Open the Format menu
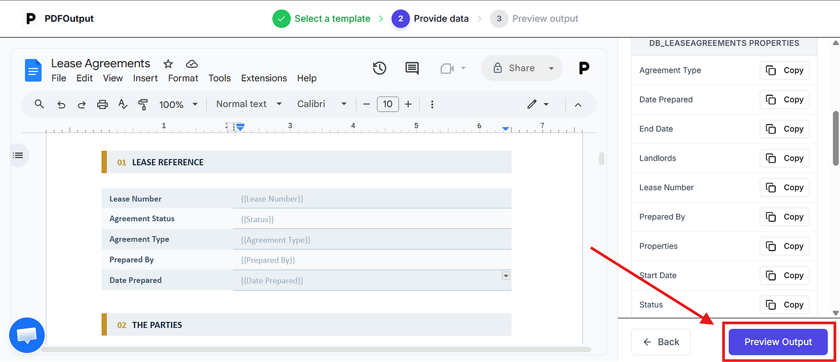 [x=183, y=78]
